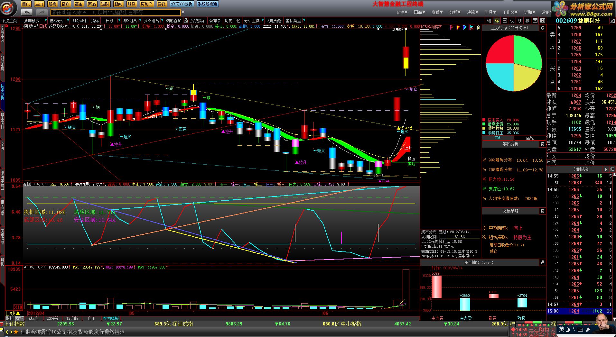Image resolution: width=616 pixels, height=337 pixels.
Task: Show next news with right chevron
Action: [11, 332]
